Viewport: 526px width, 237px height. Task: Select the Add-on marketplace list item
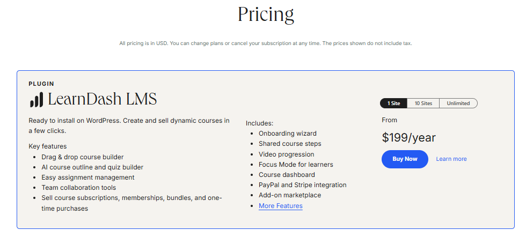(x=290, y=195)
